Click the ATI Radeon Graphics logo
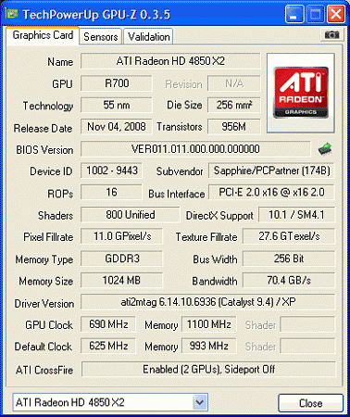 (x=301, y=93)
